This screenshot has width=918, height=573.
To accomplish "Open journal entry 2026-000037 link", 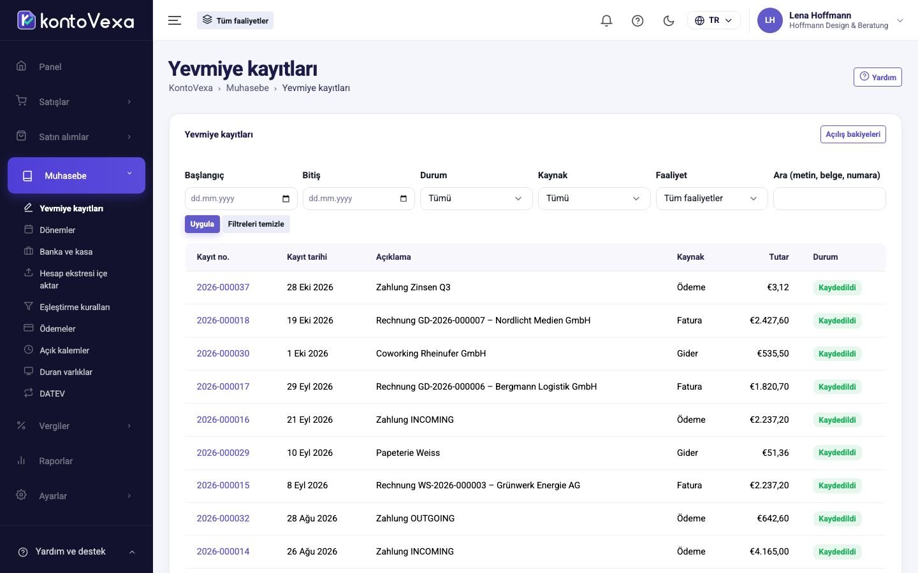I will click(223, 287).
